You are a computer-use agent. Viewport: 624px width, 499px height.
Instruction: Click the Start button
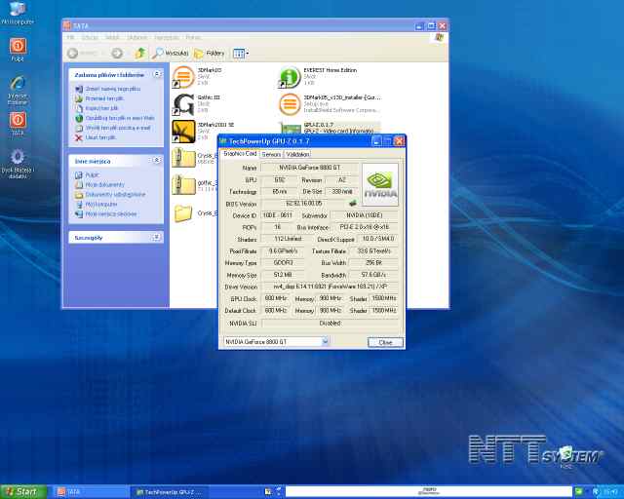(x=23, y=492)
